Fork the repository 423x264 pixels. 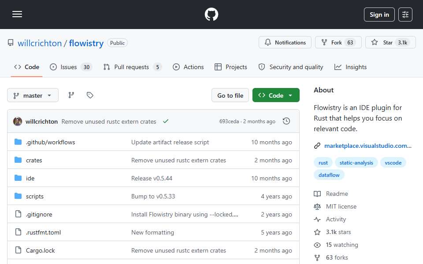pyautogui.click(x=338, y=42)
